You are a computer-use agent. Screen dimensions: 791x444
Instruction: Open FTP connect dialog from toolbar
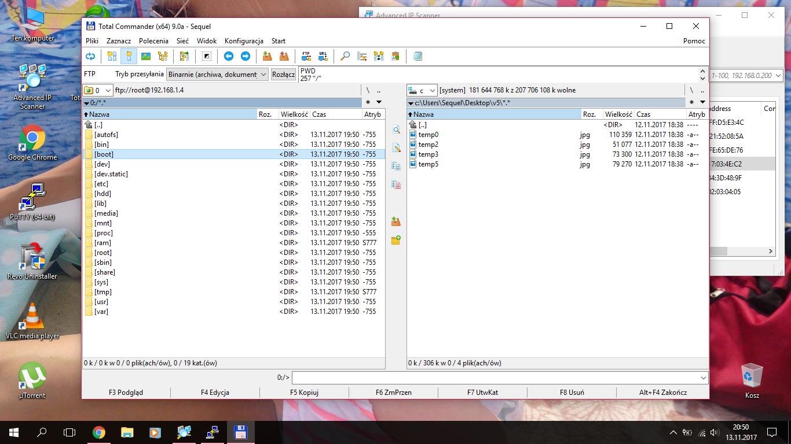tap(306, 56)
